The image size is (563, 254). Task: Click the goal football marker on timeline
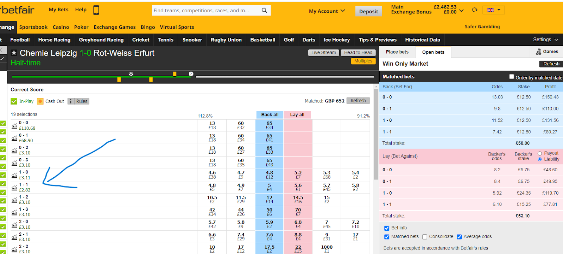pyautogui.click(x=131, y=74)
